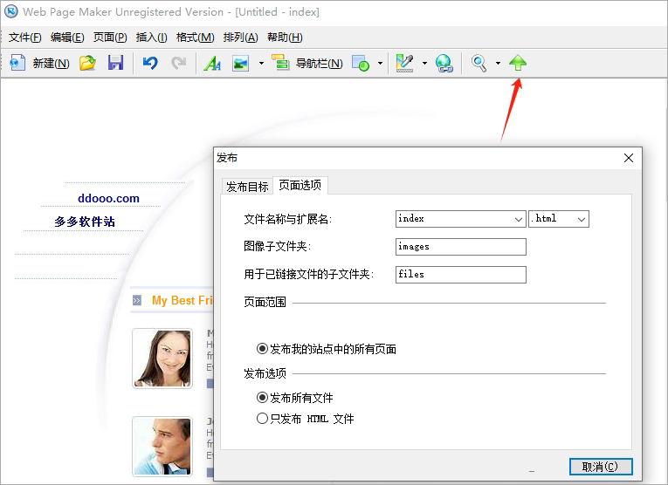Choose 只发布 HTML 文件 option
The image size is (668, 485).
[262, 419]
